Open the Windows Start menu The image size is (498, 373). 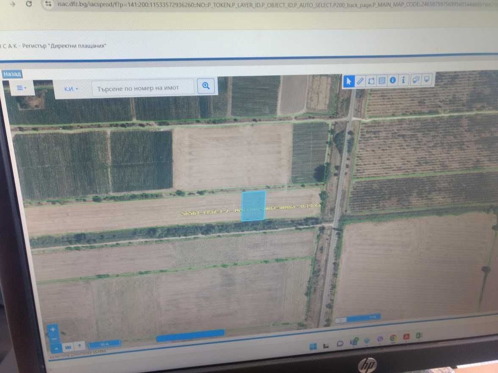pos(313,346)
